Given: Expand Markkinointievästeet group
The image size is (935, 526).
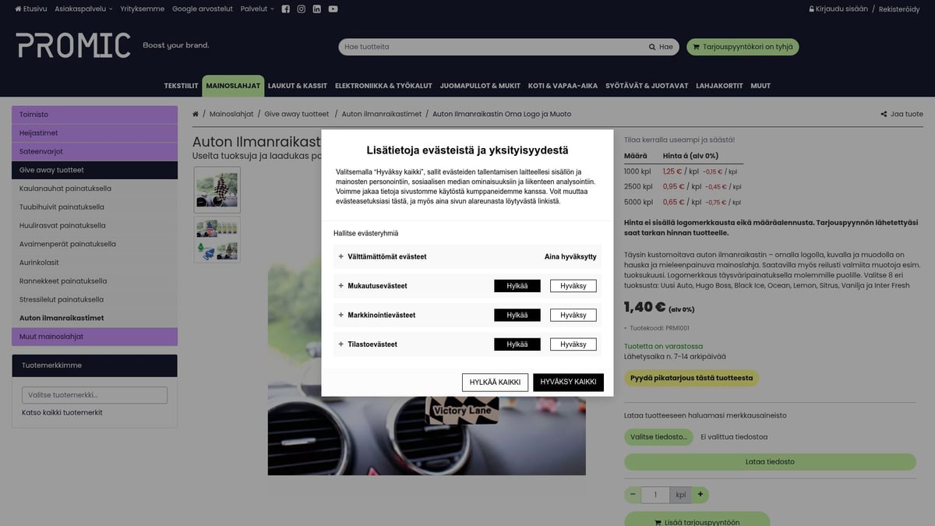Looking at the screenshot, I should (x=377, y=315).
